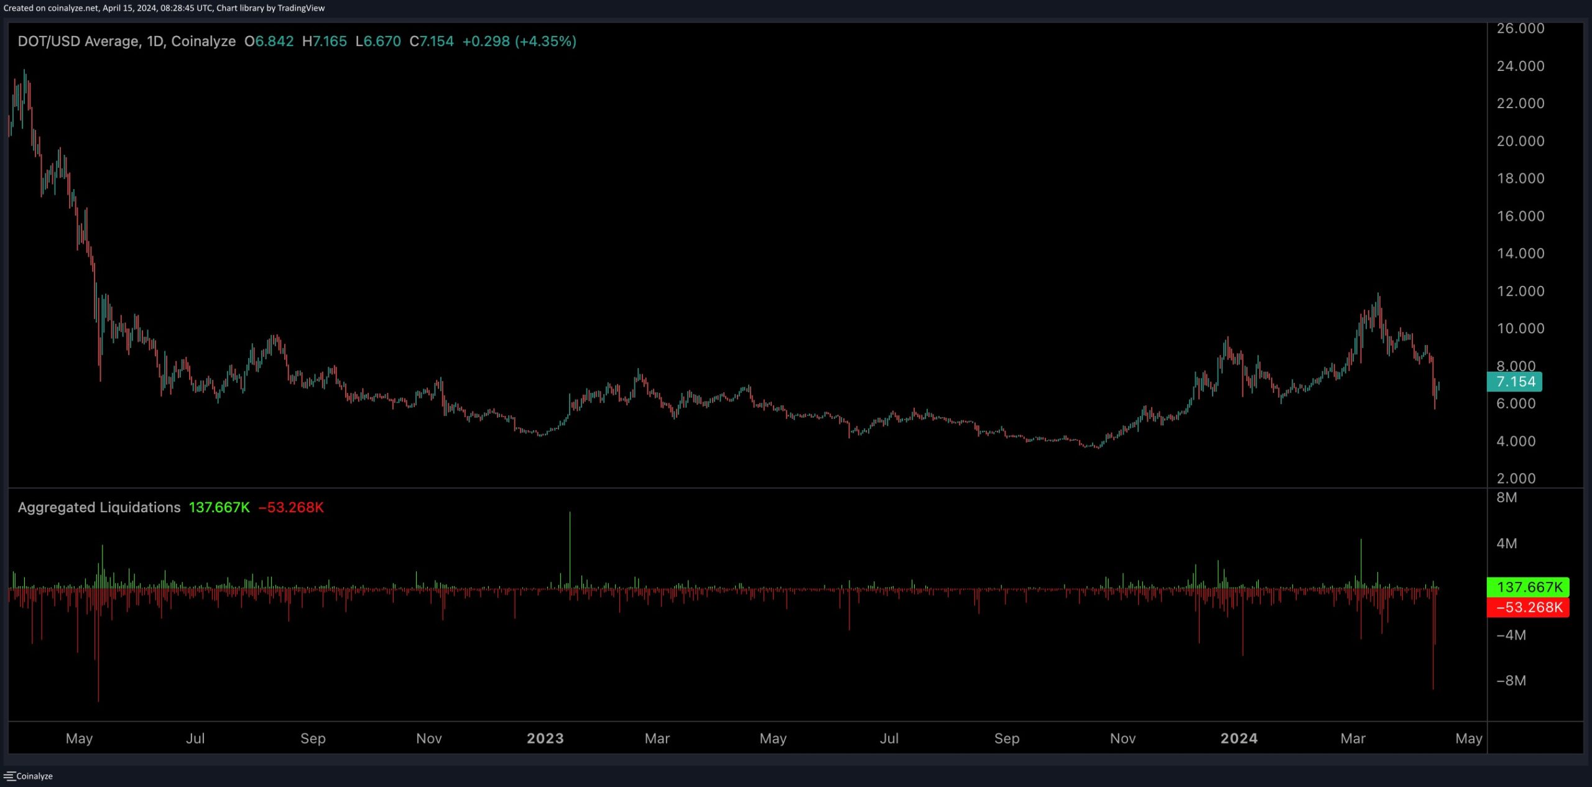Click the 20.000 price axis label
The height and width of the screenshot is (787, 1592).
1520,141
